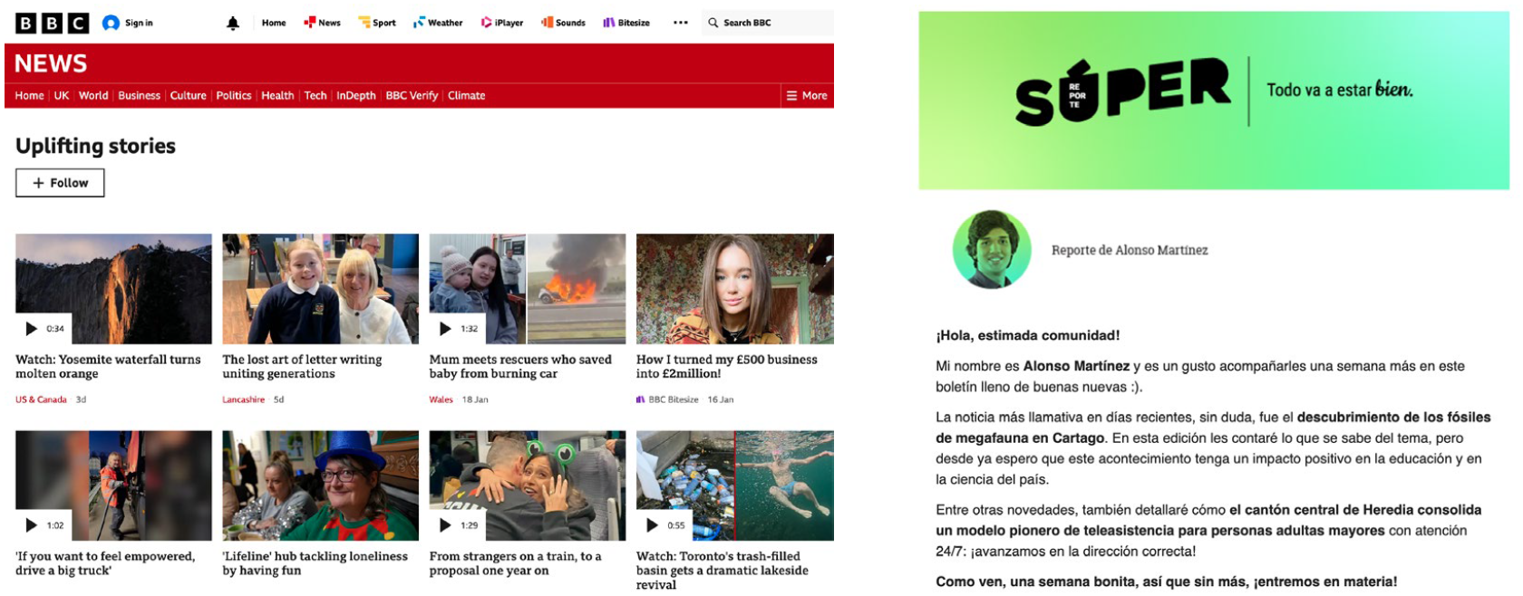Expand the three-dots more menu

pyautogui.click(x=681, y=23)
